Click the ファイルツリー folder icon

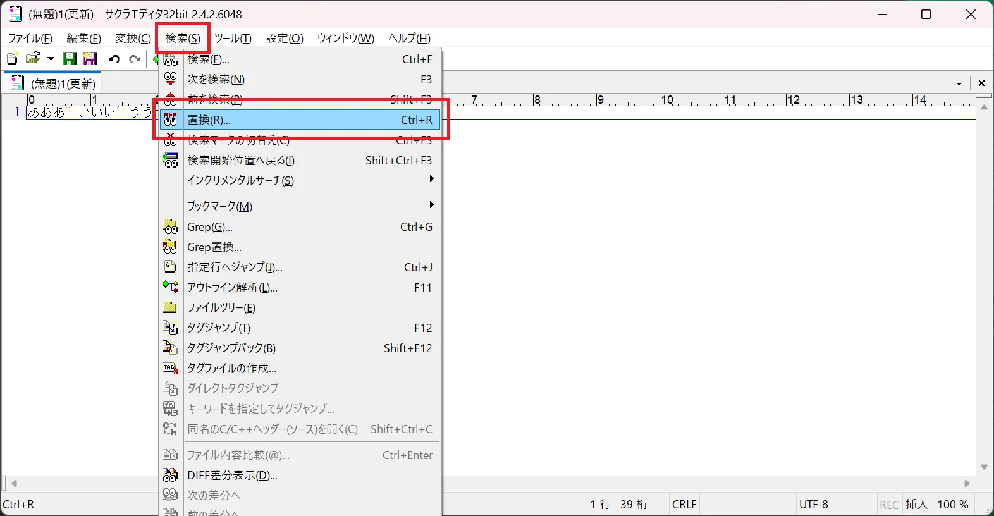tap(171, 307)
